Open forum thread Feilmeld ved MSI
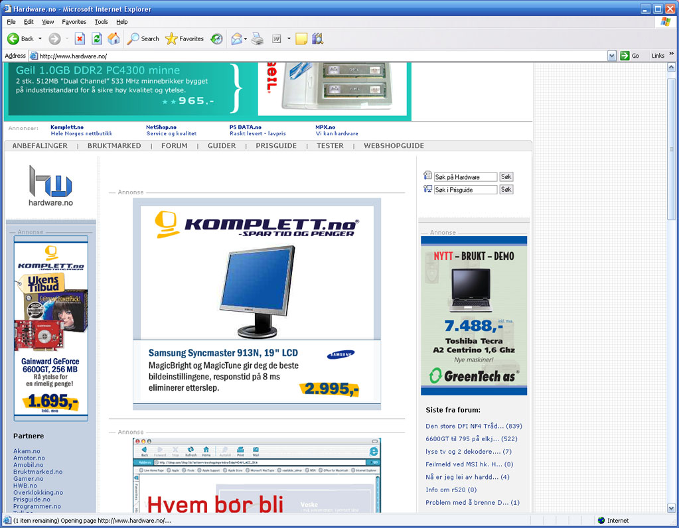This screenshot has width=679, height=528. 469,464
